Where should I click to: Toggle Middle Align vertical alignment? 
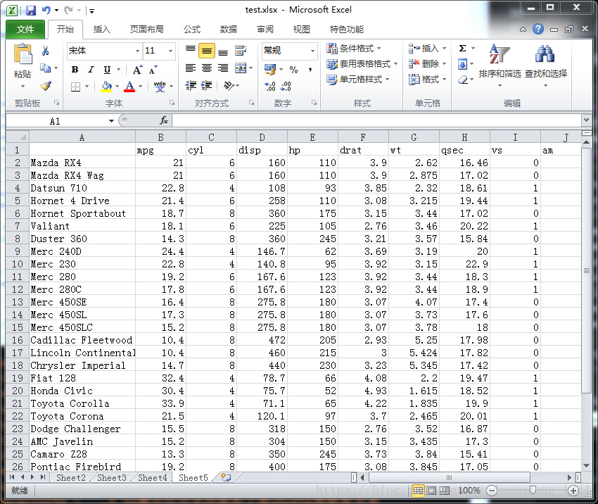(207, 51)
